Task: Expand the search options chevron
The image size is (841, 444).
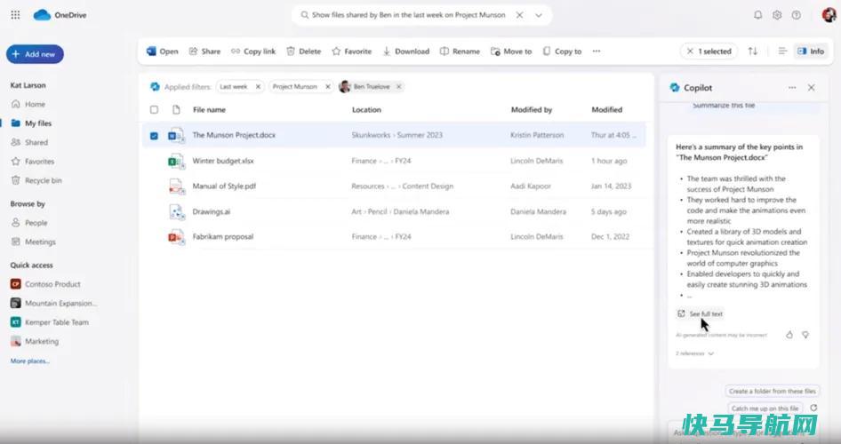Action: (539, 15)
